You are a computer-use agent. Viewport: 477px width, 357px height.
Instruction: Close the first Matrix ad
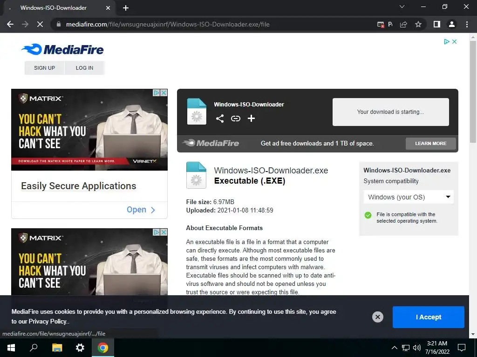[164, 93]
